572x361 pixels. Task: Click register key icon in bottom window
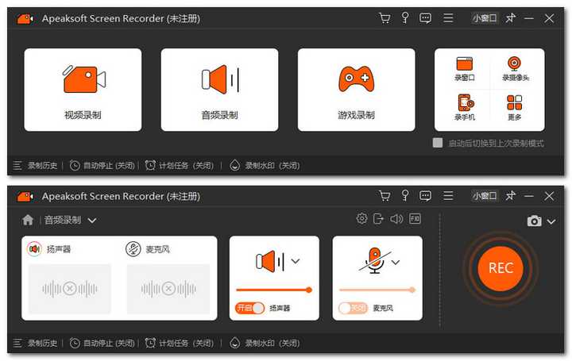pos(405,196)
